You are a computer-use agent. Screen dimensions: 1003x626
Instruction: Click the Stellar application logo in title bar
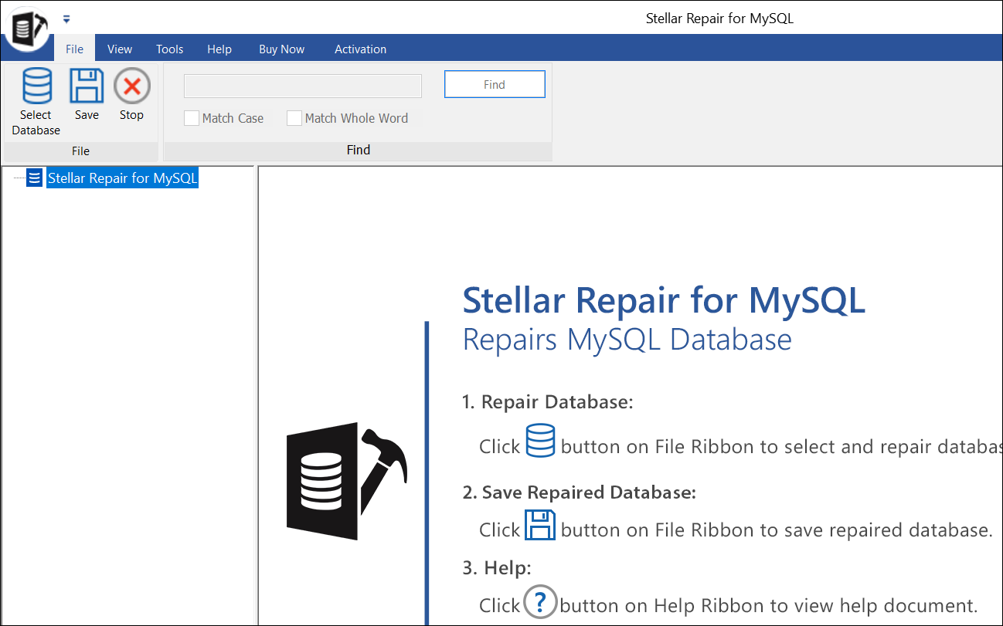coord(27,29)
